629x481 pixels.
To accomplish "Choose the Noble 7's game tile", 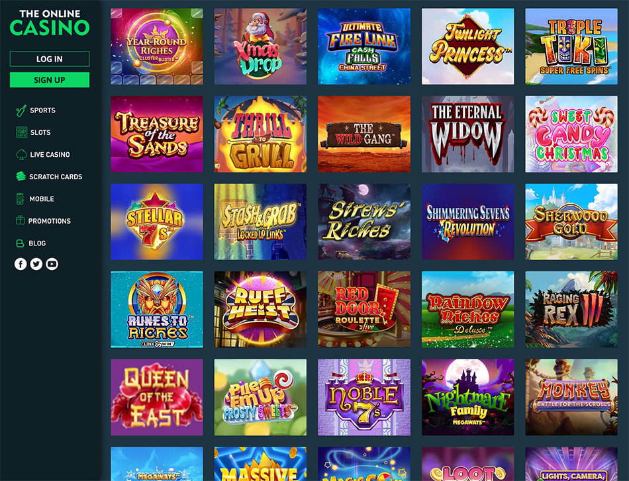I will tap(364, 397).
